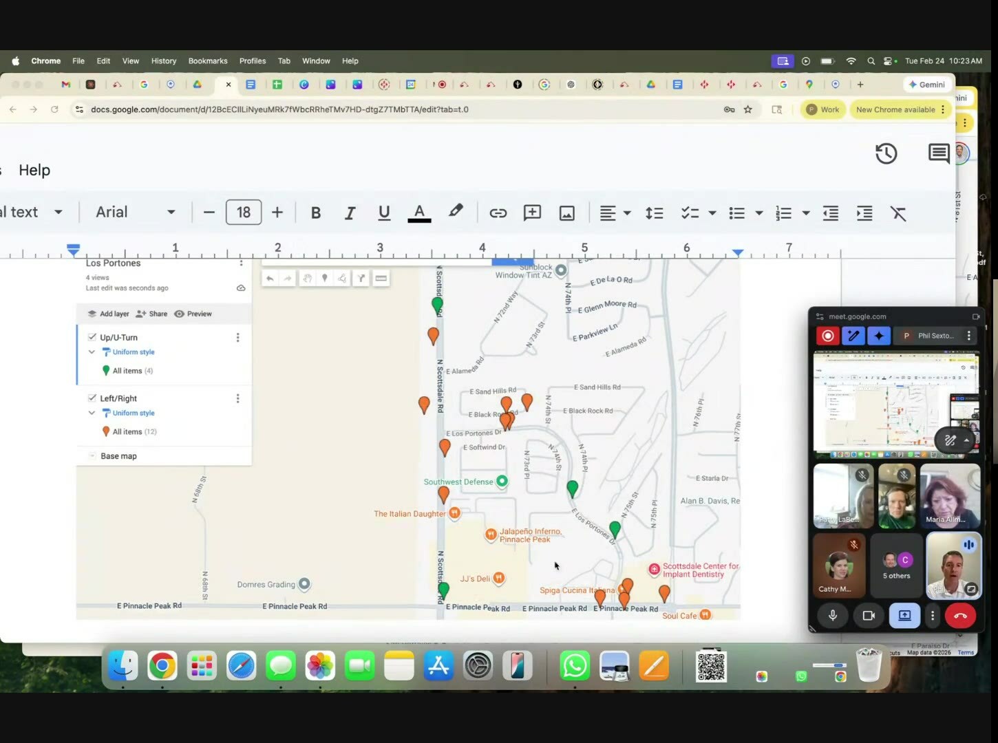Select the add directions tool in map
This screenshot has height=743, width=998.
[361, 278]
